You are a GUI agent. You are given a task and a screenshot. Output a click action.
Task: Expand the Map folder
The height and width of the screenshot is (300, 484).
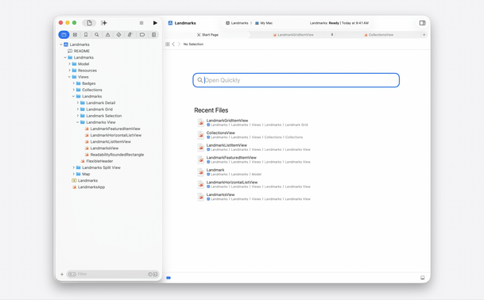(73, 174)
